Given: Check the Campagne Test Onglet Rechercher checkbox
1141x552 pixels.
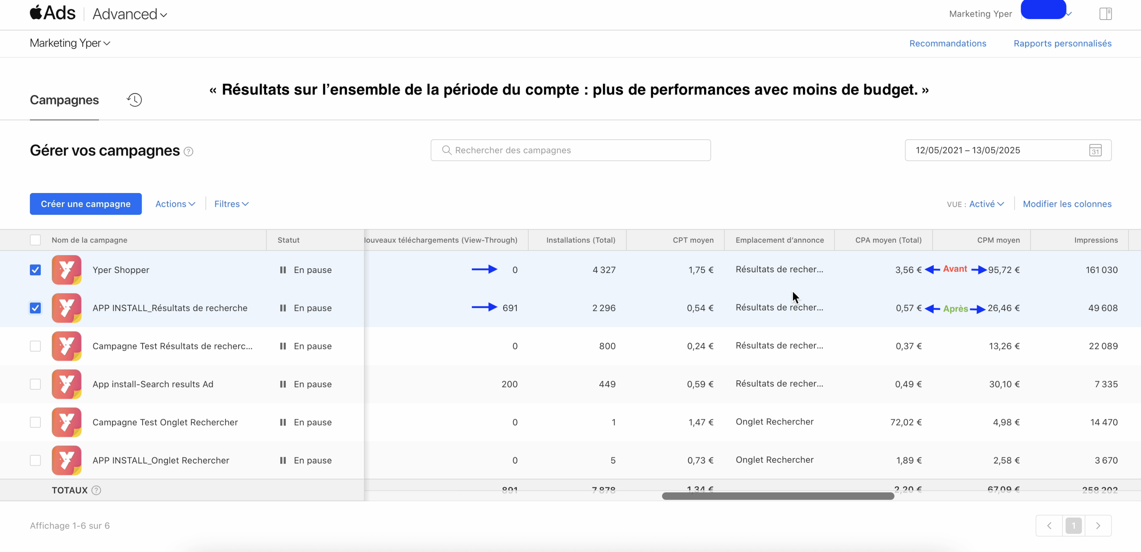Looking at the screenshot, I should pos(35,422).
